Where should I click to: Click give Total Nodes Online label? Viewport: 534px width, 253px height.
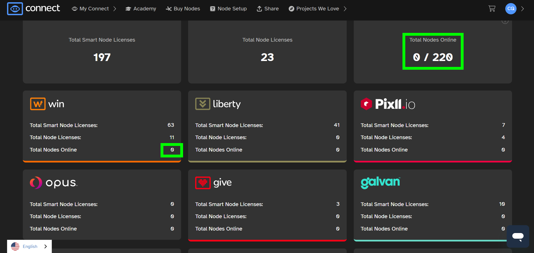coord(219,229)
